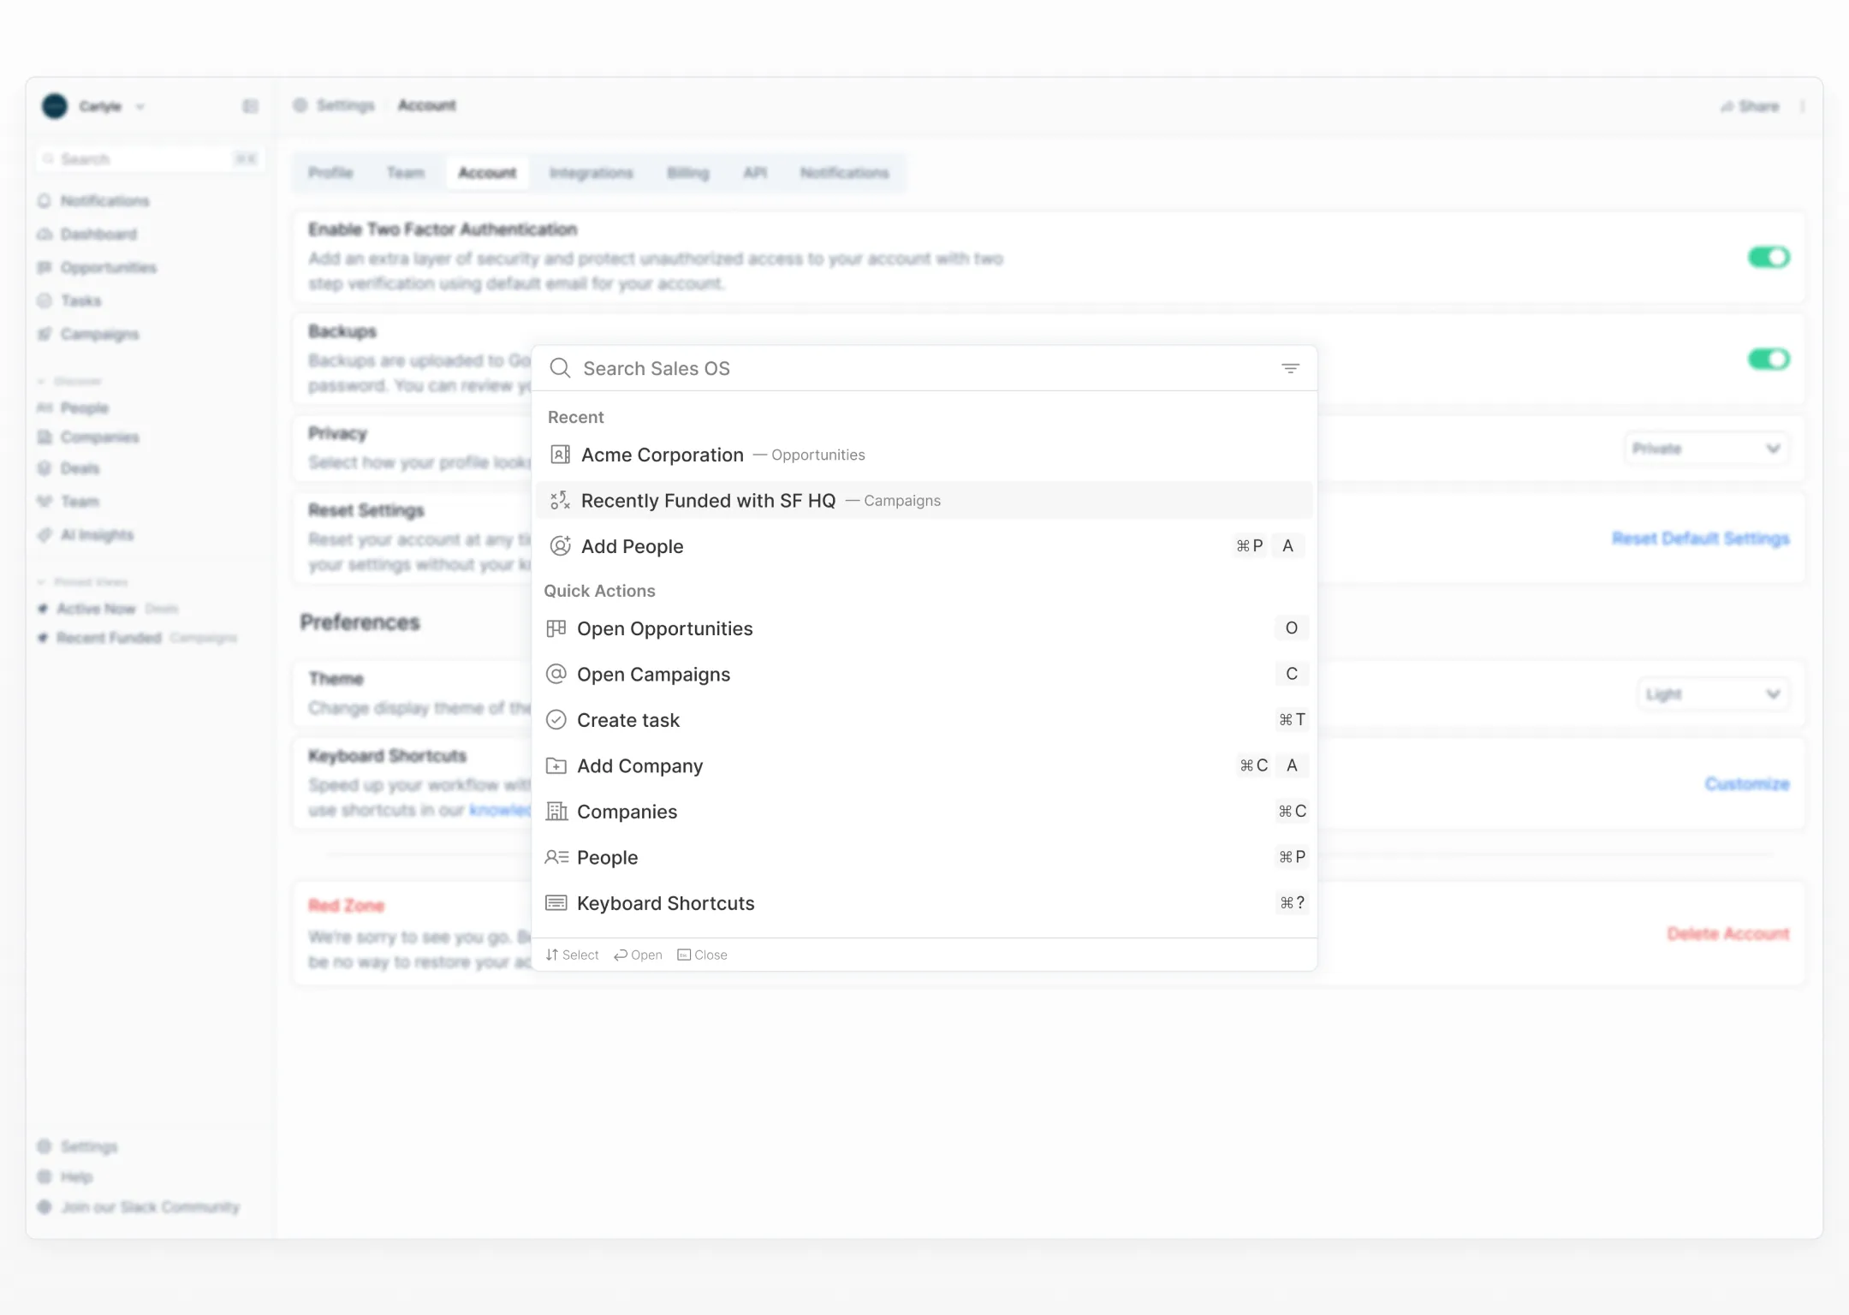
Task: Toggle the Two Factor Authentication switch
Action: coord(1769,256)
